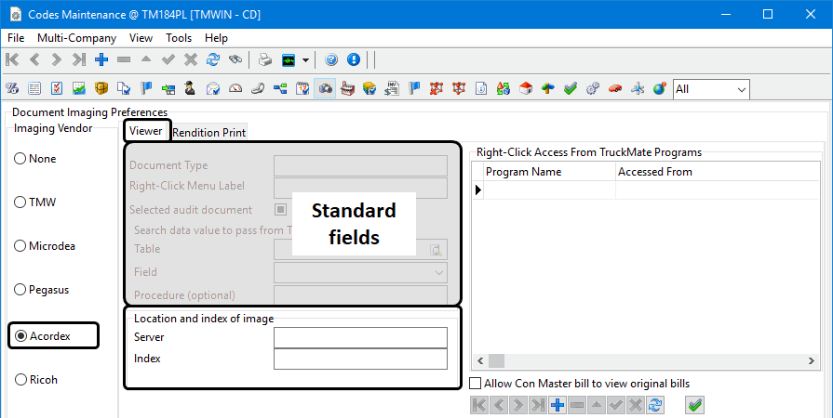
Task: Click the Server input field
Action: coord(360,337)
